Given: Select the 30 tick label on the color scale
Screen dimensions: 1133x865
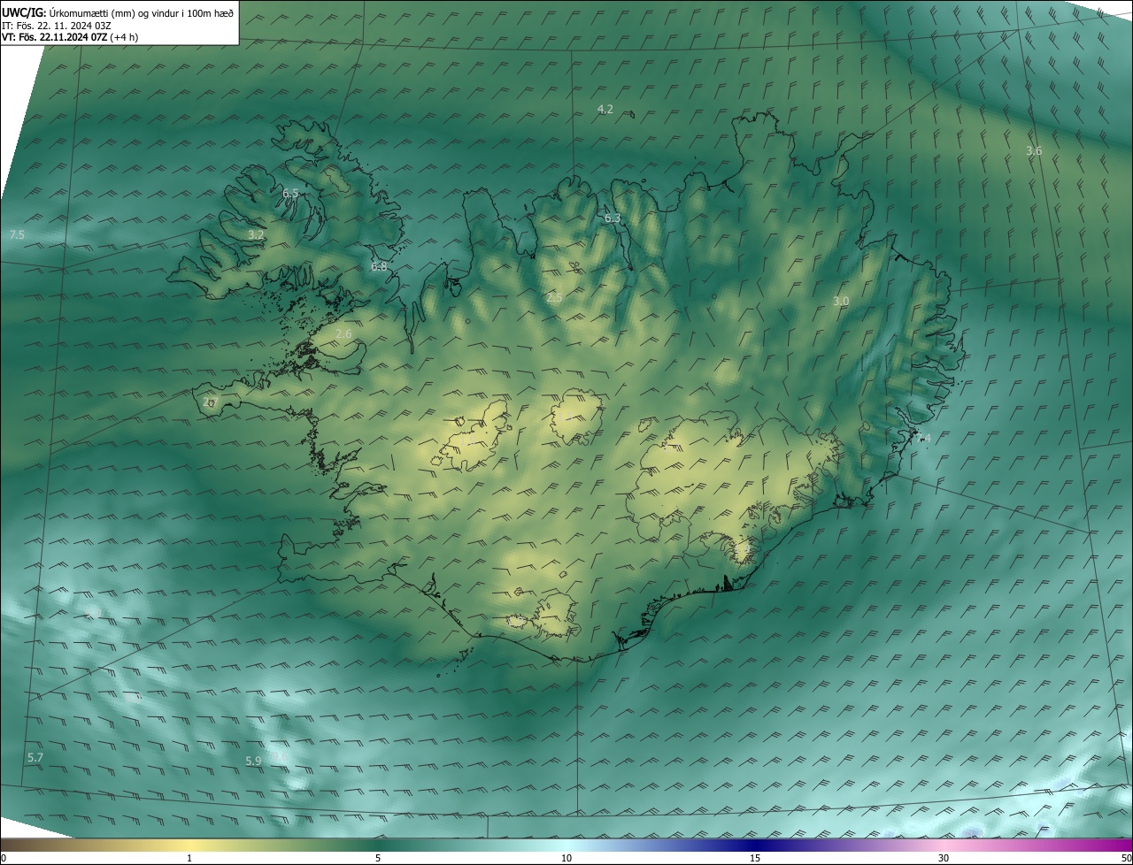Looking at the screenshot, I should coord(944,858).
